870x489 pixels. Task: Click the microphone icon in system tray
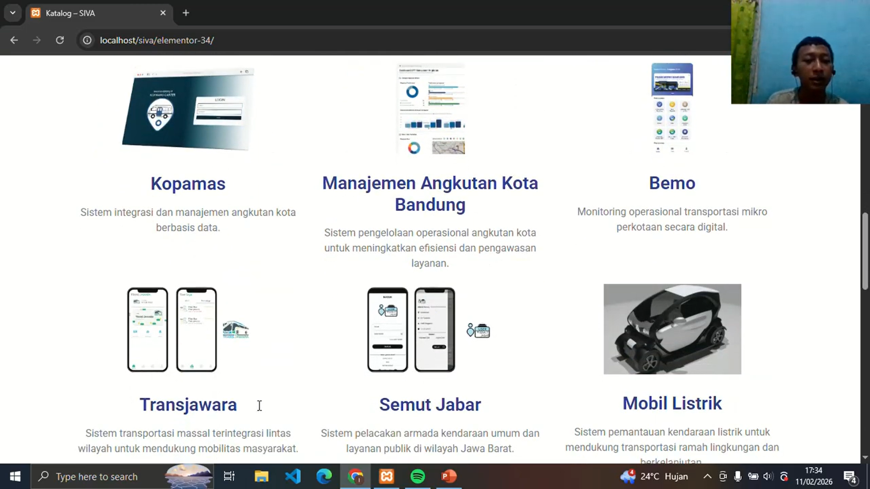pyautogui.click(x=737, y=476)
